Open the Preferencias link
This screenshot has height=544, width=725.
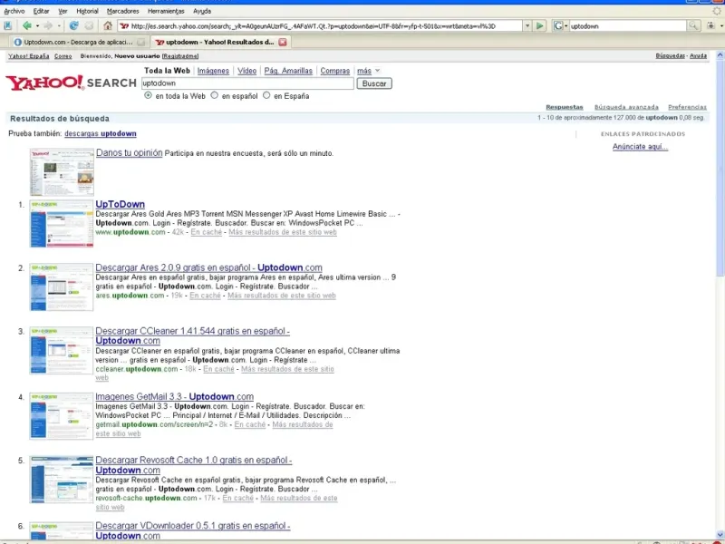point(687,107)
